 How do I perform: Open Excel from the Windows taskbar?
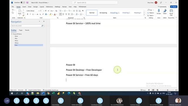53,93
